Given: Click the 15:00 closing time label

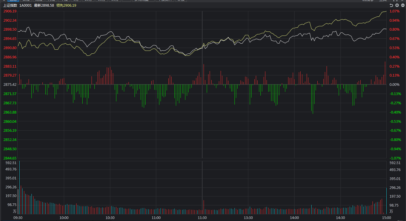Looking at the screenshot, I should [386, 218].
